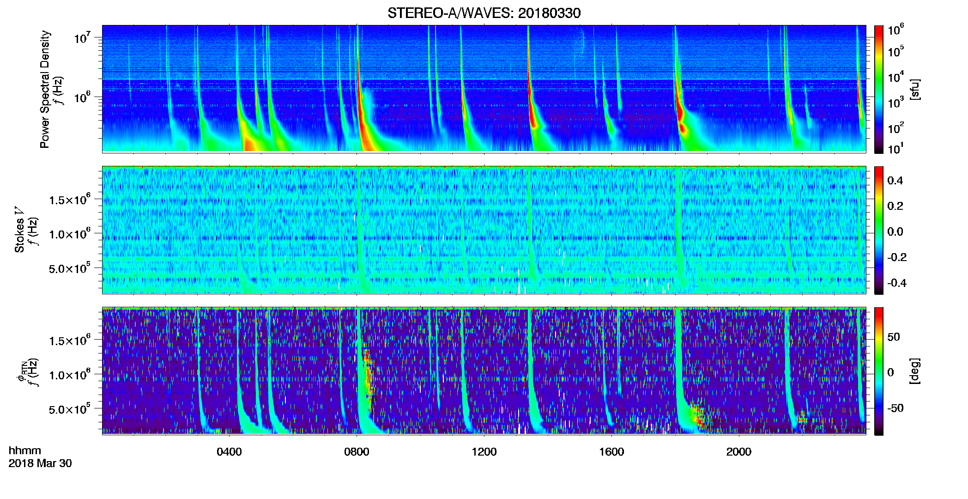Click the 1600 time tick label
The height and width of the screenshot is (499, 968).
(x=611, y=451)
